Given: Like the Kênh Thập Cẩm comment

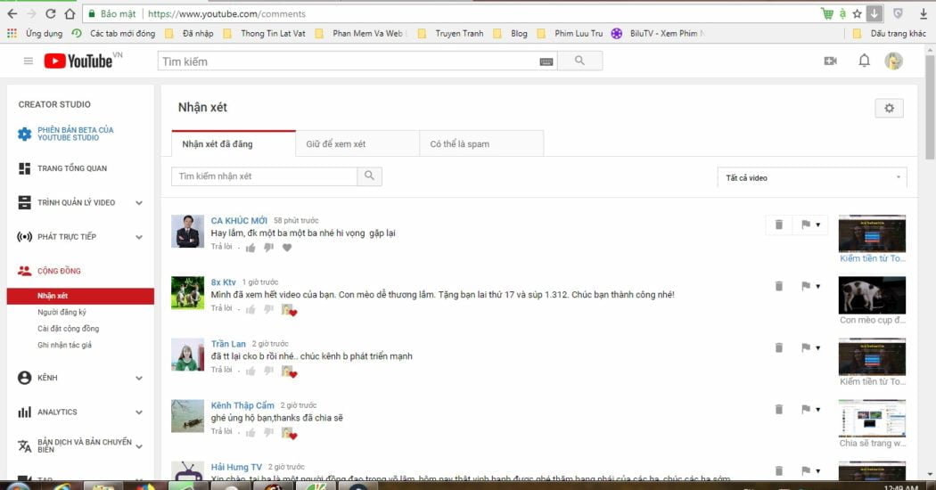Looking at the screenshot, I should coord(250,432).
